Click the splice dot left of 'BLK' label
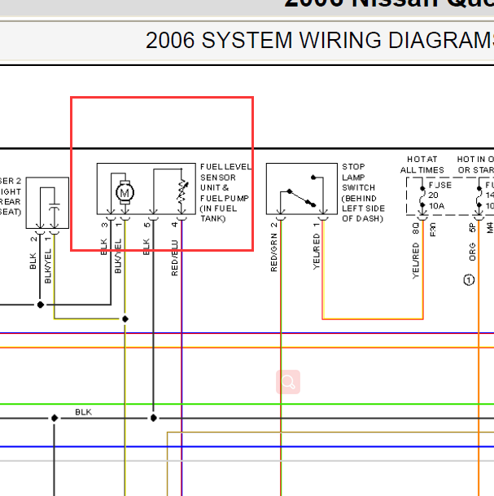Viewport: 494px width, 496px height. point(55,418)
